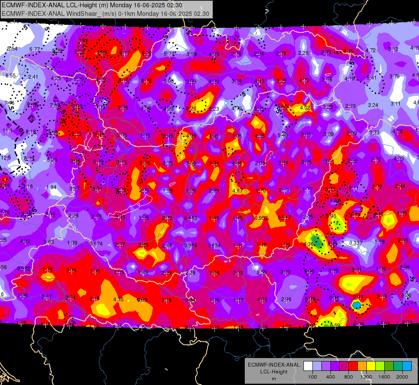
Task: Click the wind shear value 0.463
Action: 190,218
